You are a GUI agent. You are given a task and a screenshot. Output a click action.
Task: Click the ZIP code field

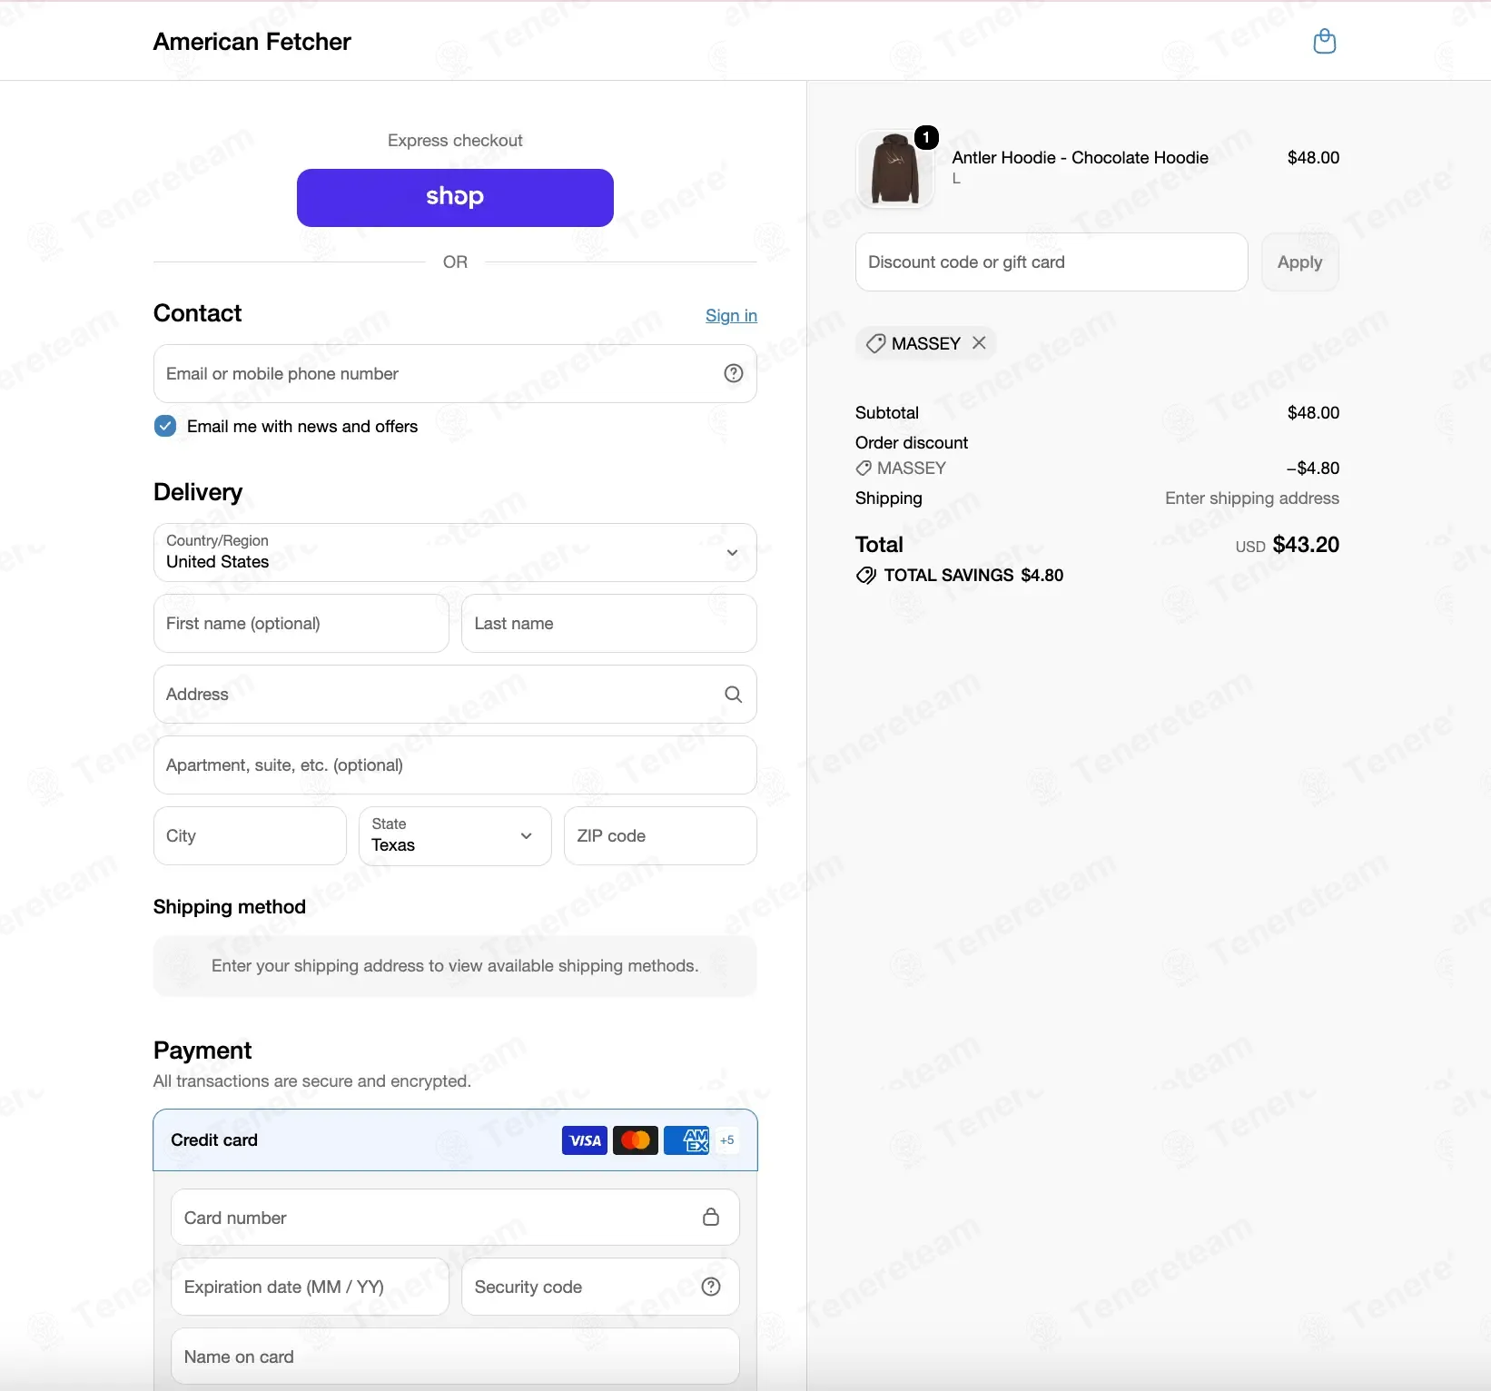click(x=660, y=835)
